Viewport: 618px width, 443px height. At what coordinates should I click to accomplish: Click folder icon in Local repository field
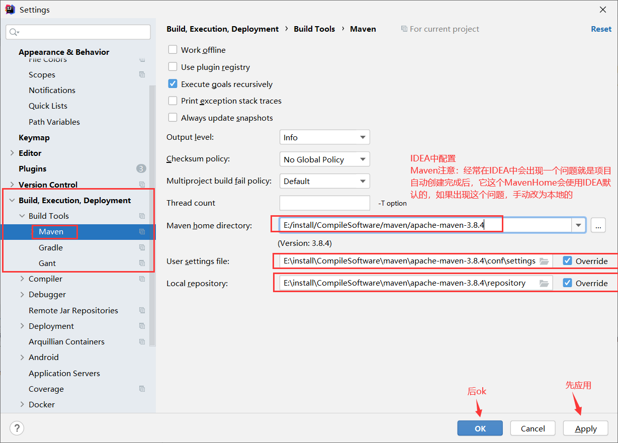544,283
